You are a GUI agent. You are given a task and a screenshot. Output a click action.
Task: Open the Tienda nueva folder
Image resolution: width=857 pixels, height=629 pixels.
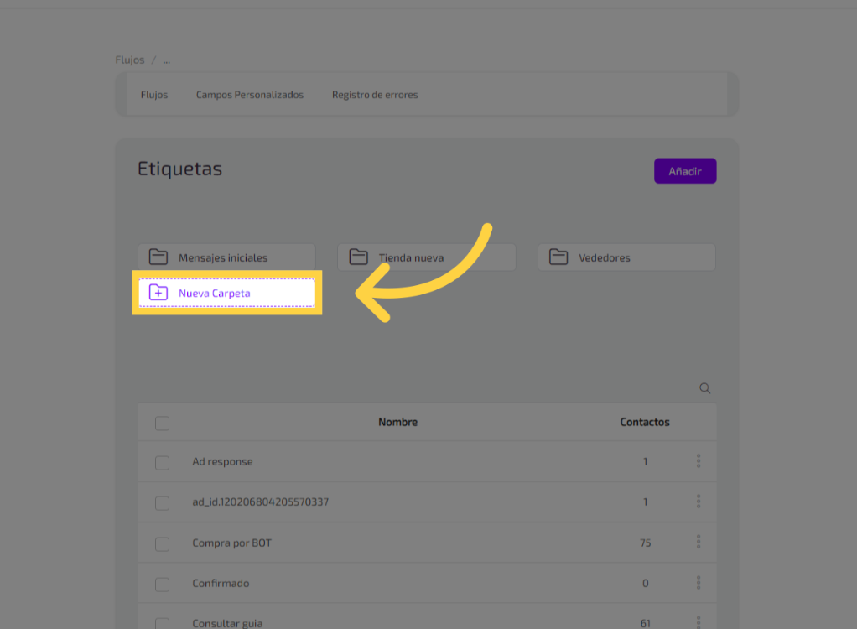[x=426, y=257]
